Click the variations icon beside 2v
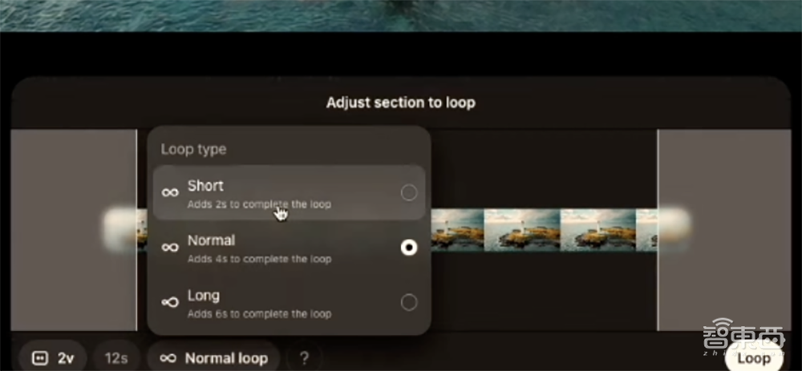802x371 pixels. coord(40,358)
